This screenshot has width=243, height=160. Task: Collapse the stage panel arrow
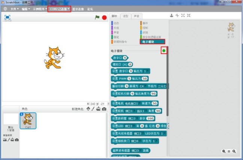[109, 103]
